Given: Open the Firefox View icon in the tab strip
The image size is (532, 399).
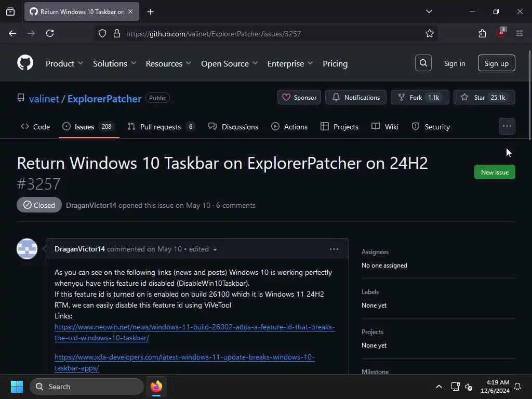Looking at the screenshot, I should pyautogui.click(x=10, y=12).
